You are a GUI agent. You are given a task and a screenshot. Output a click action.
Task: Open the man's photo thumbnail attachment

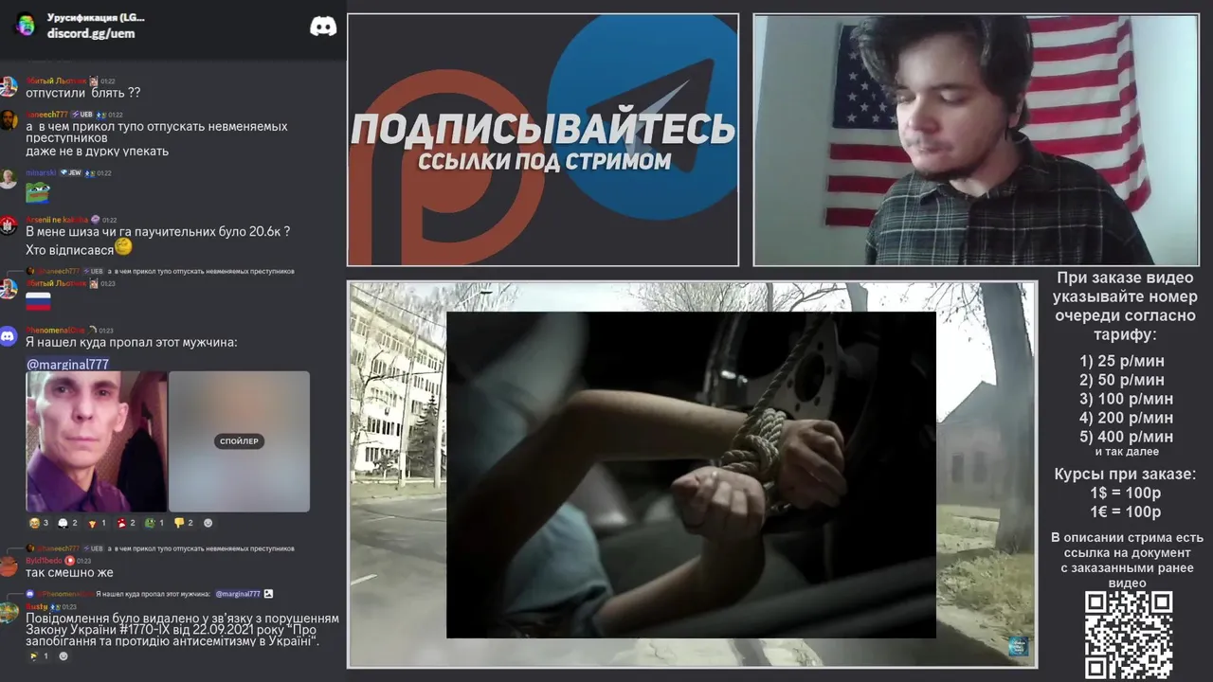96,441
